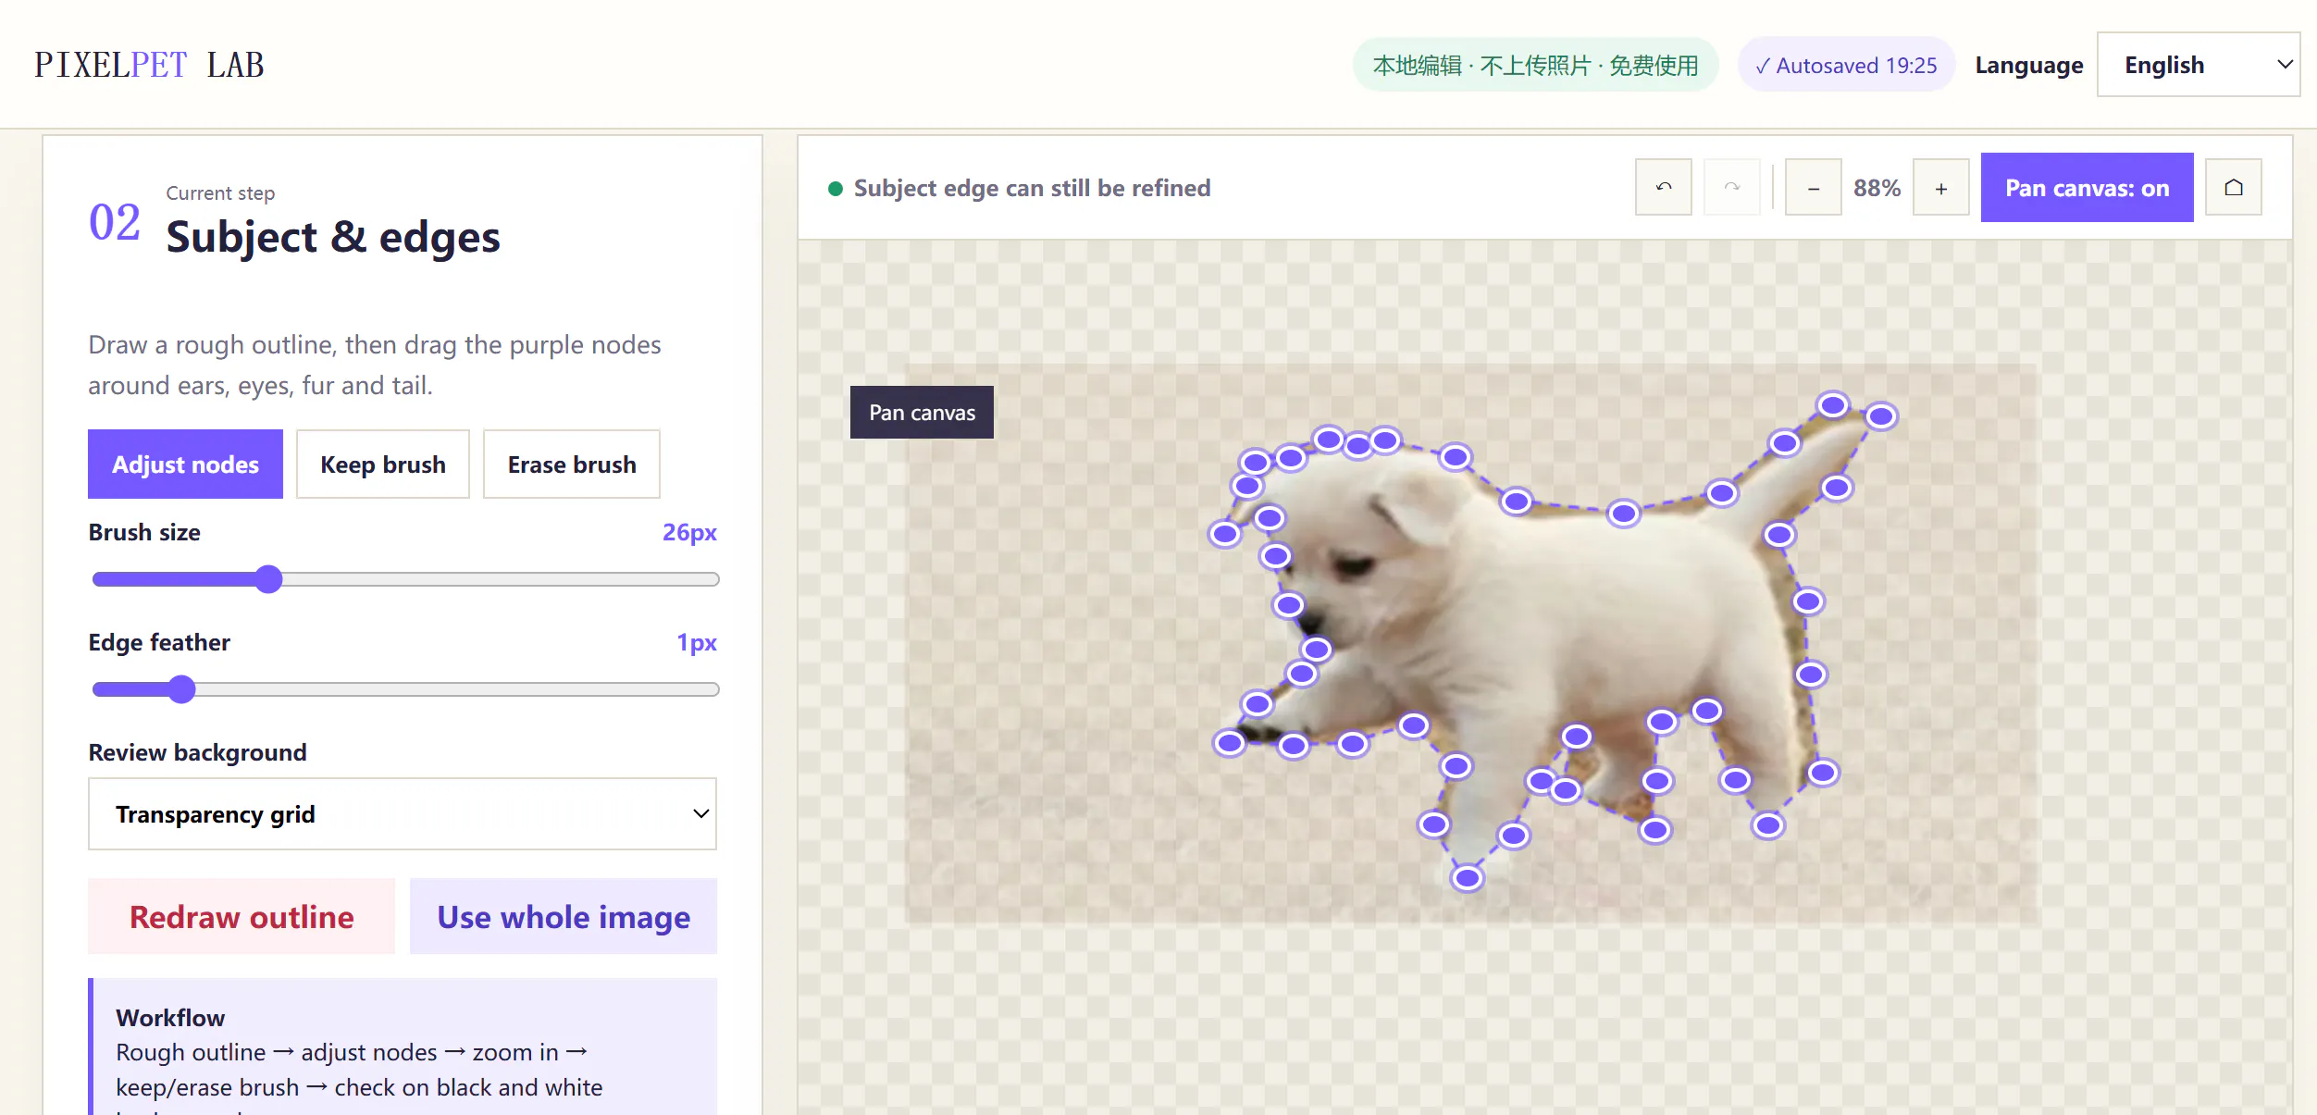Click the Workflow heading in the tip box
The image size is (2317, 1115).
[x=170, y=1018]
